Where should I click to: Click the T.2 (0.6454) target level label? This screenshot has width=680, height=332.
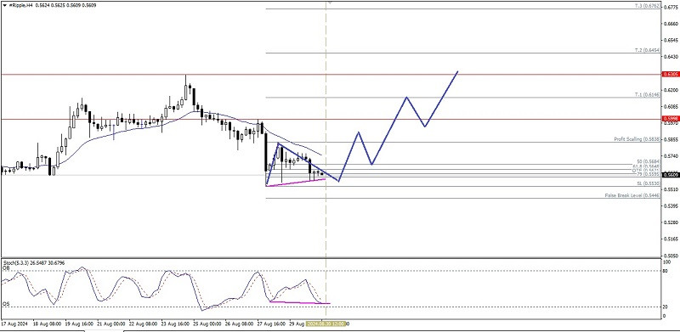[647, 50]
